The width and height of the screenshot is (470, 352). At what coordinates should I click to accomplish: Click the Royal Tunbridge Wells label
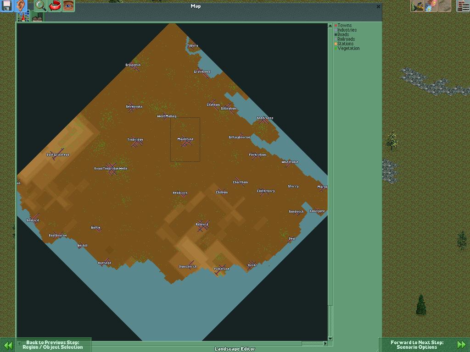(111, 169)
